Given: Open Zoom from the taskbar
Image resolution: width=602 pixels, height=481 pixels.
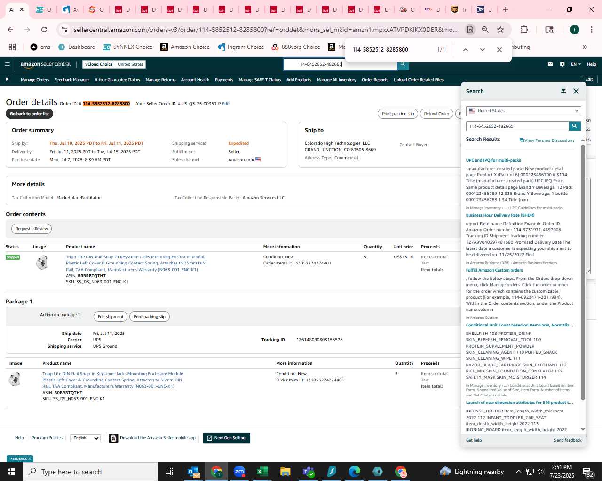Looking at the screenshot, I should 239,472.
